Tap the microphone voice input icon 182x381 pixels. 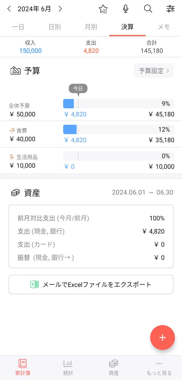(126, 9)
